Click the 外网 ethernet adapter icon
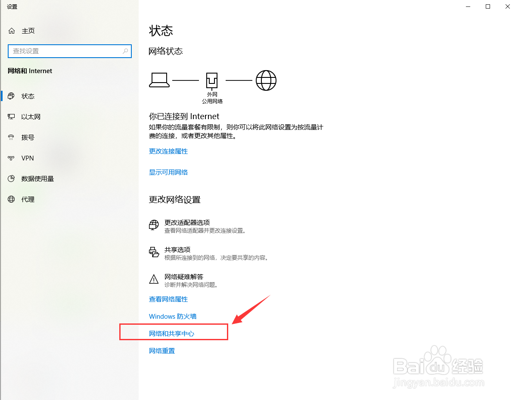512x400 pixels. click(x=212, y=81)
